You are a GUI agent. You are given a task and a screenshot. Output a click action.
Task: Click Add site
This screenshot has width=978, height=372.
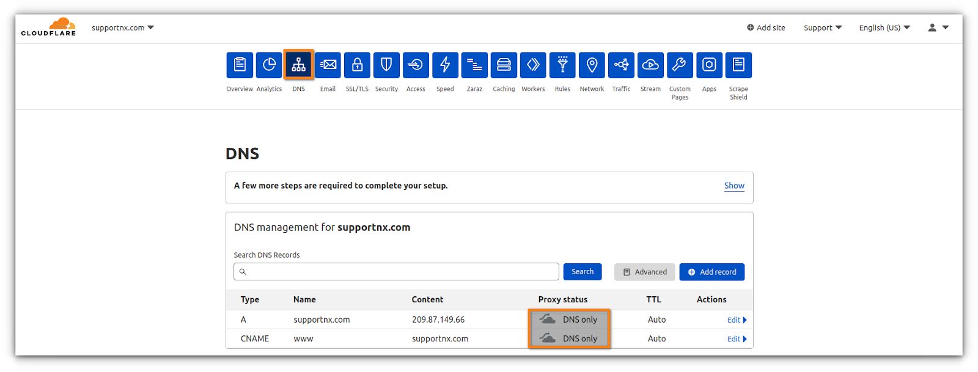coord(766,27)
